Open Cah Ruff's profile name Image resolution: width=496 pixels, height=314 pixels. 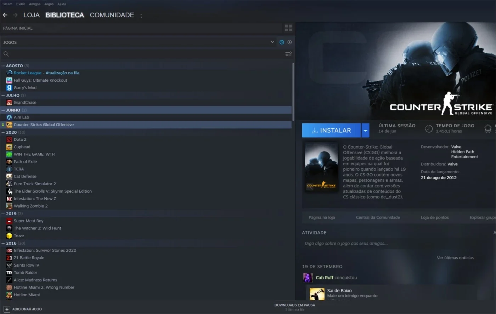pyautogui.click(x=325, y=278)
